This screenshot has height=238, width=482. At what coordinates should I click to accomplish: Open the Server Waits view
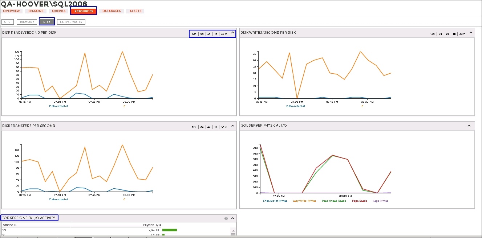(x=71, y=22)
